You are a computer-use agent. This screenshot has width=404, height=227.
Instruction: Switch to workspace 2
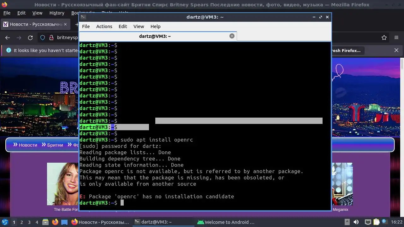pyautogui.click(x=22, y=222)
